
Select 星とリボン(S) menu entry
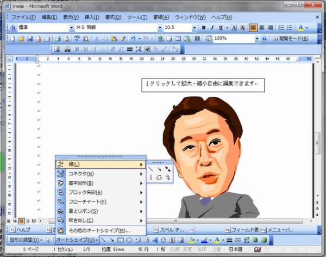click(101, 211)
